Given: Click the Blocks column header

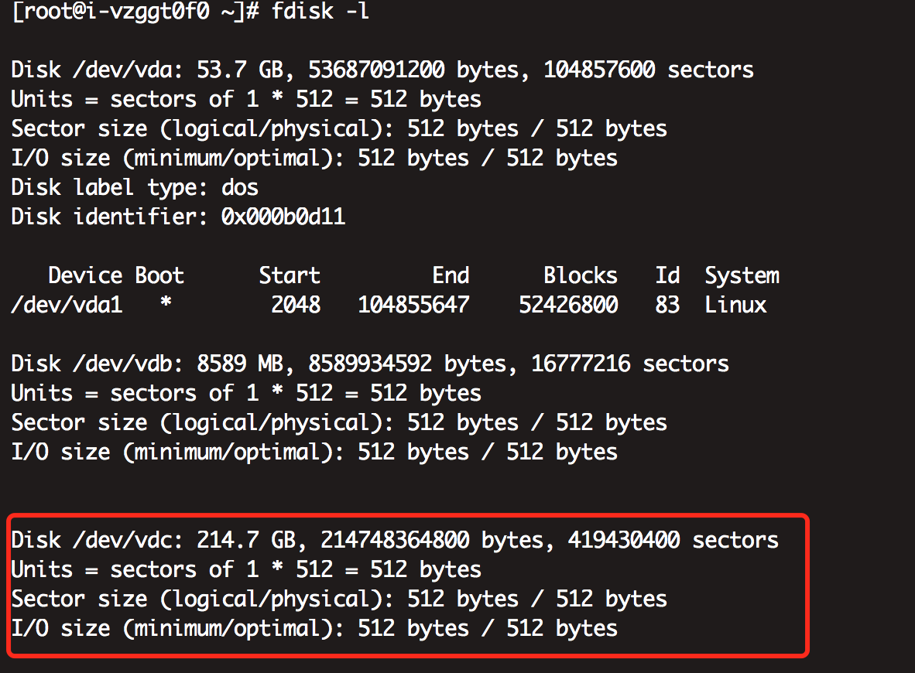Looking at the screenshot, I should coord(581,275).
